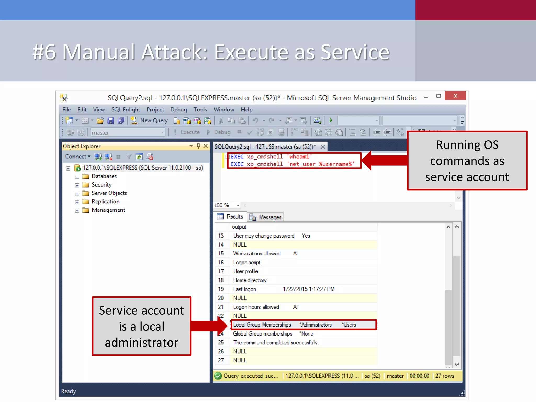Pin the Object Explorer panel

point(198,146)
